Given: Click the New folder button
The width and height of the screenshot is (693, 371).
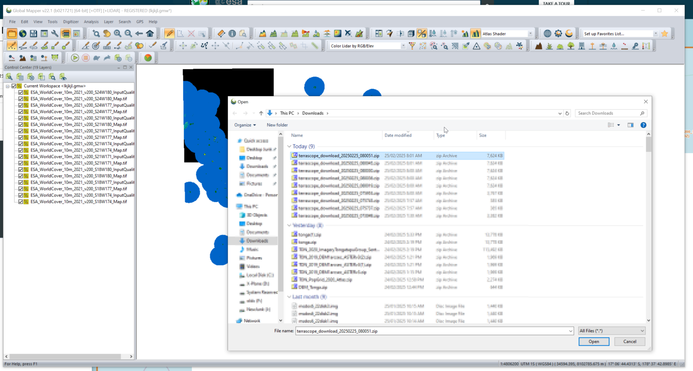Looking at the screenshot, I should click(x=277, y=125).
